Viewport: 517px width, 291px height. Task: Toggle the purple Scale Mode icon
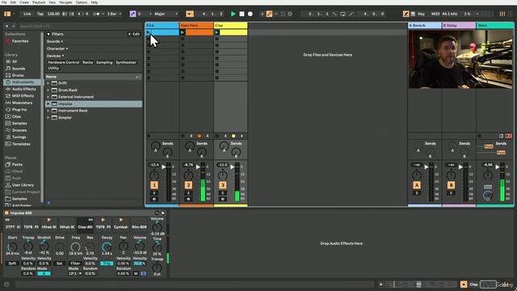click(132, 14)
